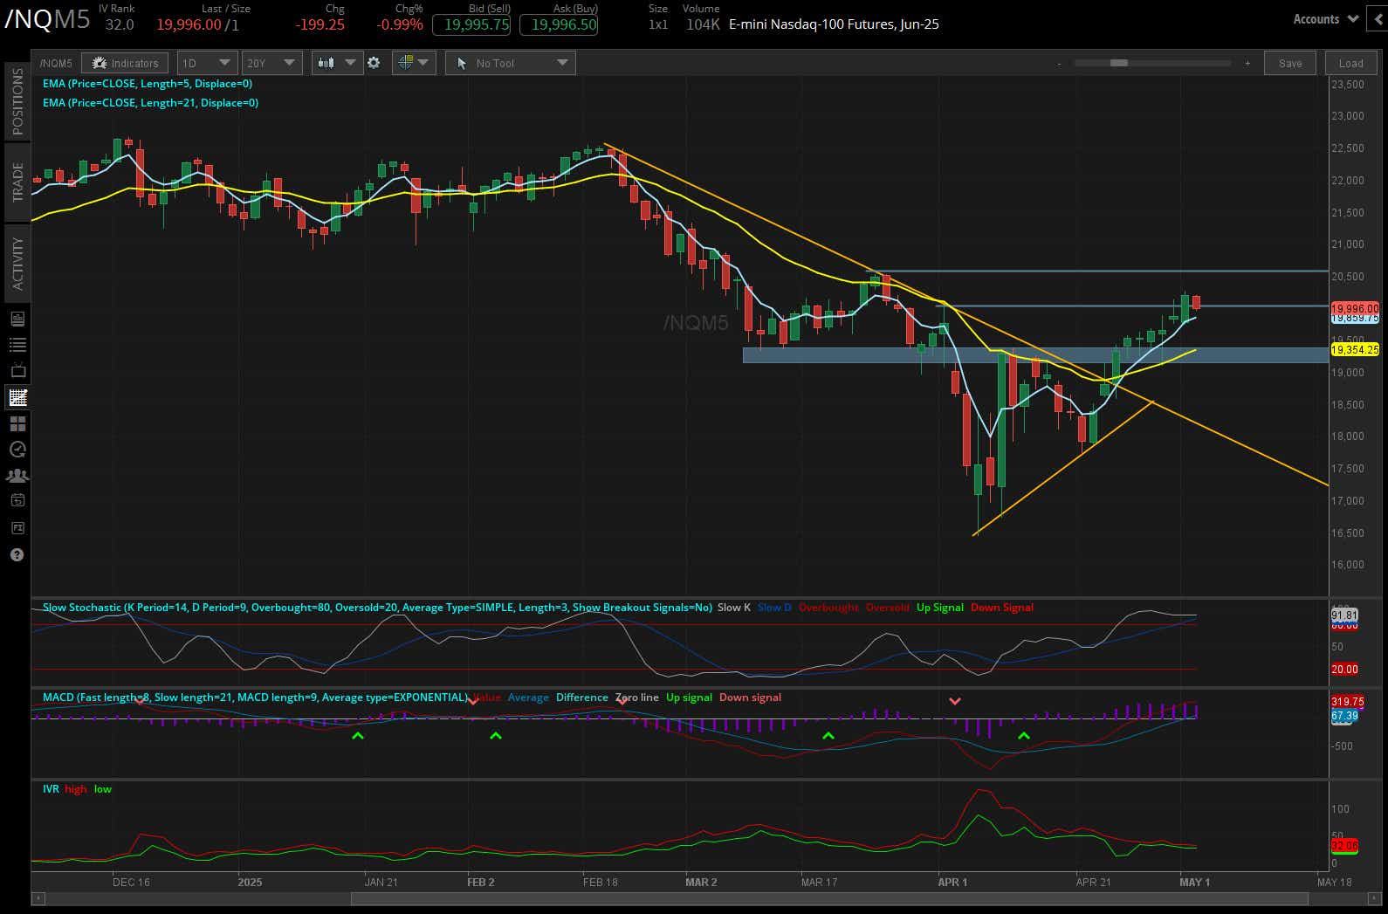Open the 1D aggregation period dropdown
Screen dimensions: 1388x914
pos(207,63)
